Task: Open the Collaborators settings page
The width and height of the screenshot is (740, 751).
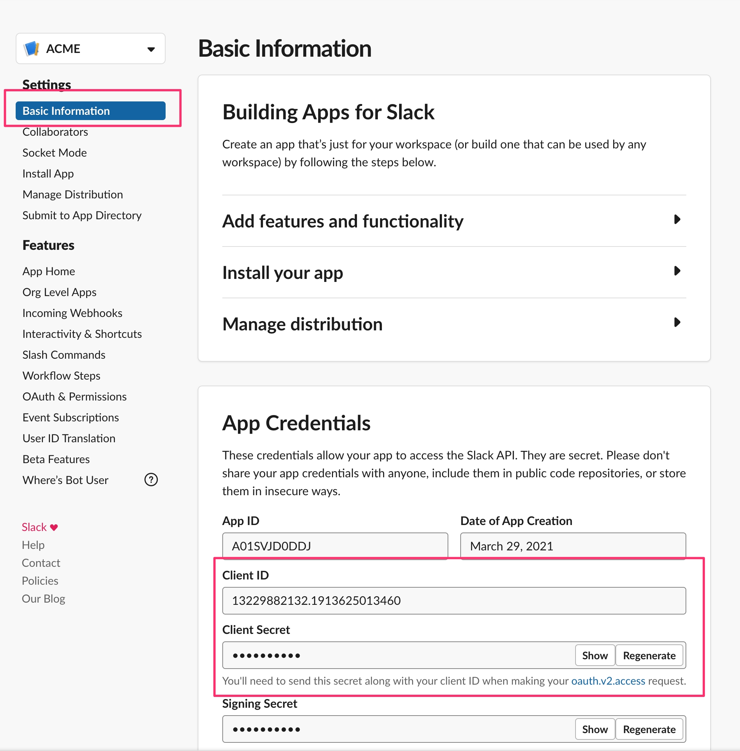Action: pos(55,132)
